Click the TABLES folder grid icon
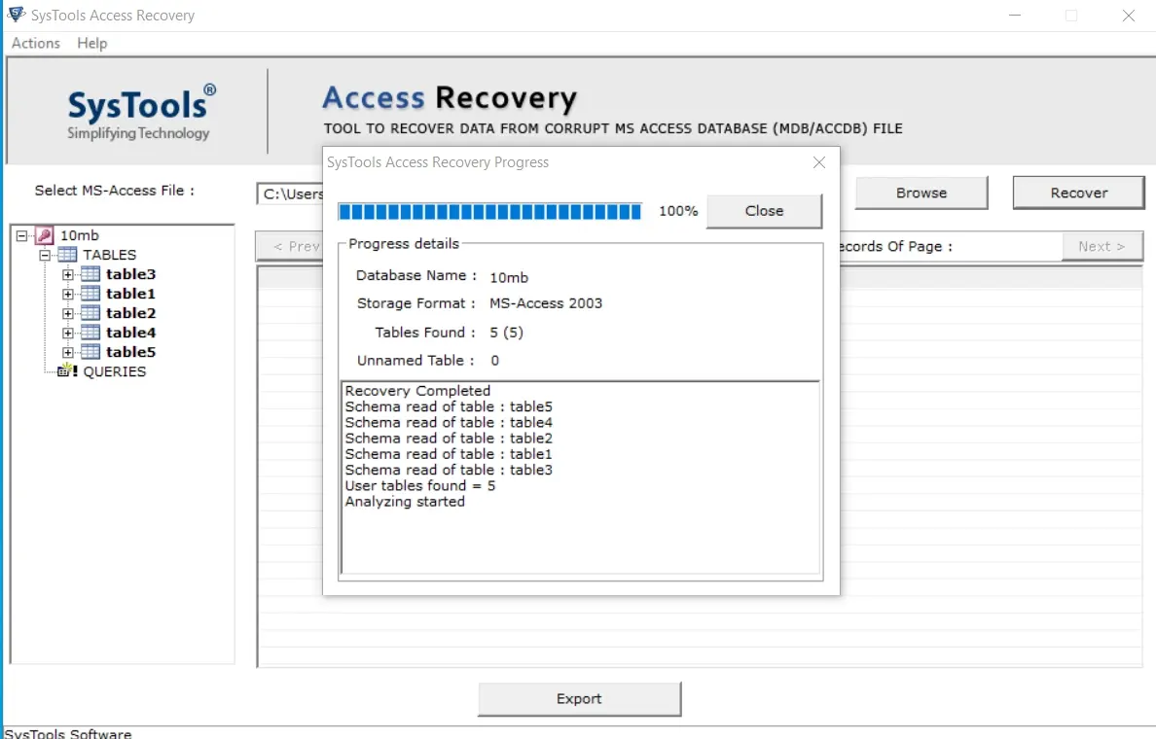 pyautogui.click(x=67, y=254)
